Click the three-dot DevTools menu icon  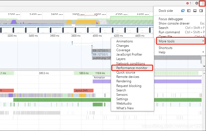point(203,3)
